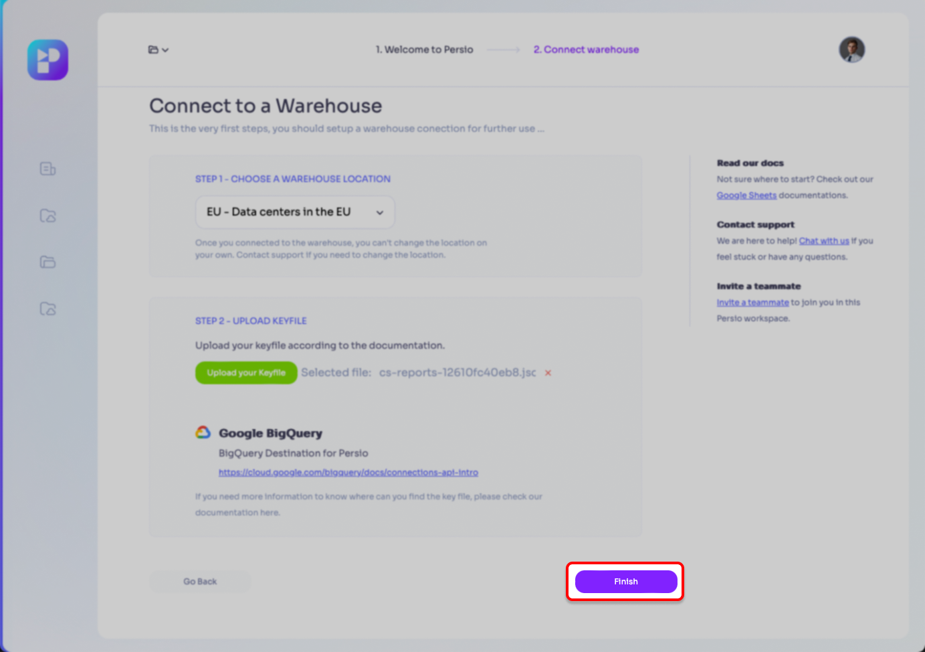The height and width of the screenshot is (652, 925).
Task: Open the Google Sheets documentation link
Action: (746, 195)
